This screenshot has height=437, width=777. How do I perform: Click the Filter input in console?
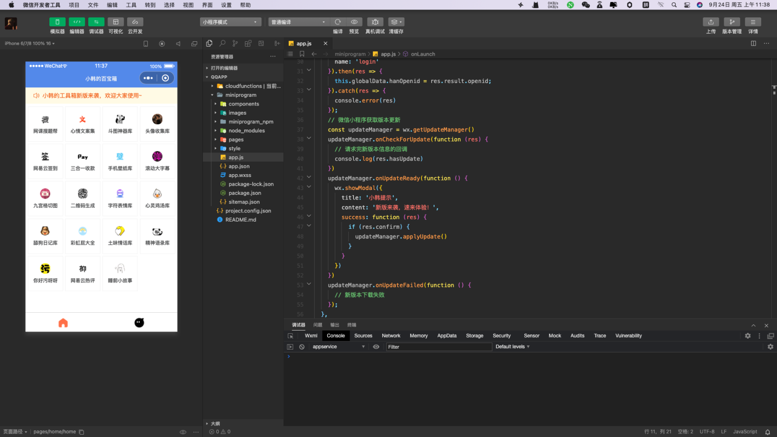(x=439, y=347)
